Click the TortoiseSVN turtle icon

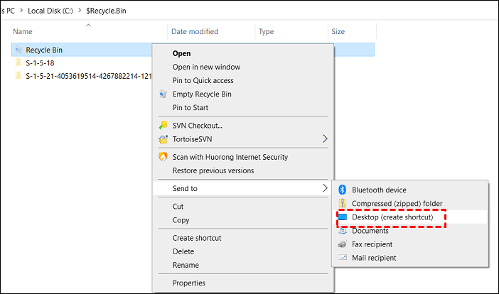(163, 139)
